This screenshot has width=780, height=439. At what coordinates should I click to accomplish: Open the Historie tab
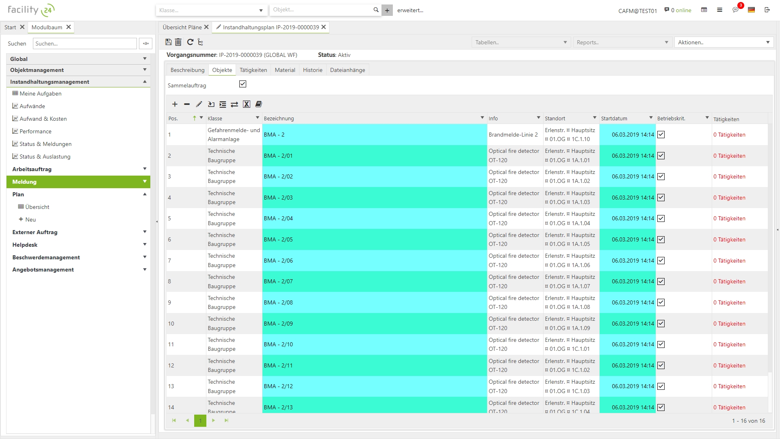tap(312, 70)
